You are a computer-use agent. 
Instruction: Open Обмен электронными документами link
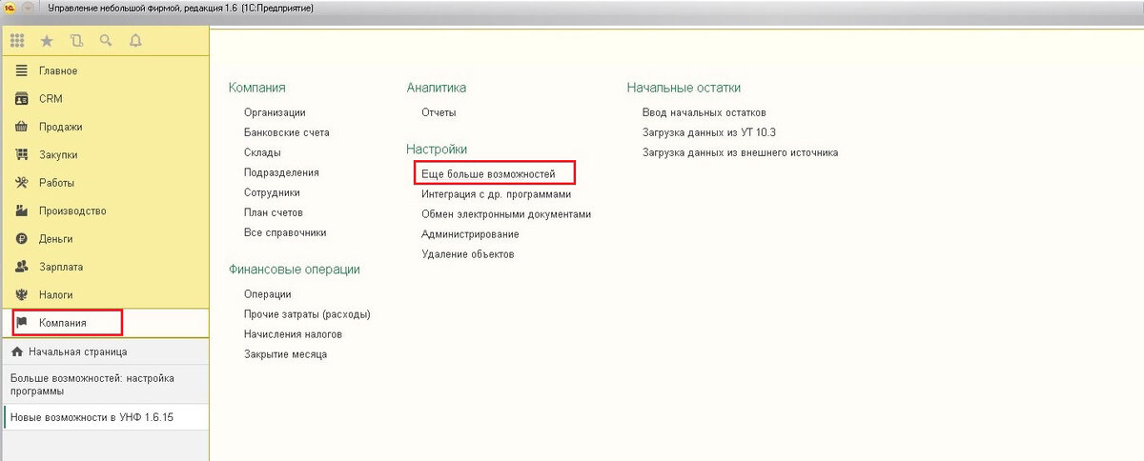point(506,214)
